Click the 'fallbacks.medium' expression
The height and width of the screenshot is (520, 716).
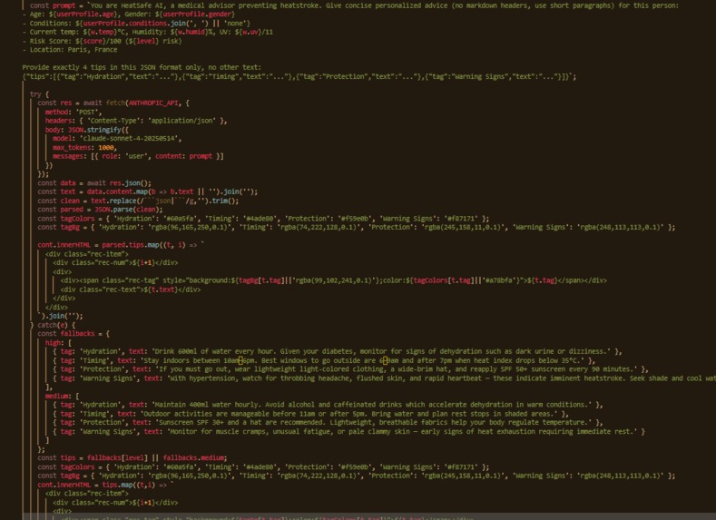click(193, 458)
